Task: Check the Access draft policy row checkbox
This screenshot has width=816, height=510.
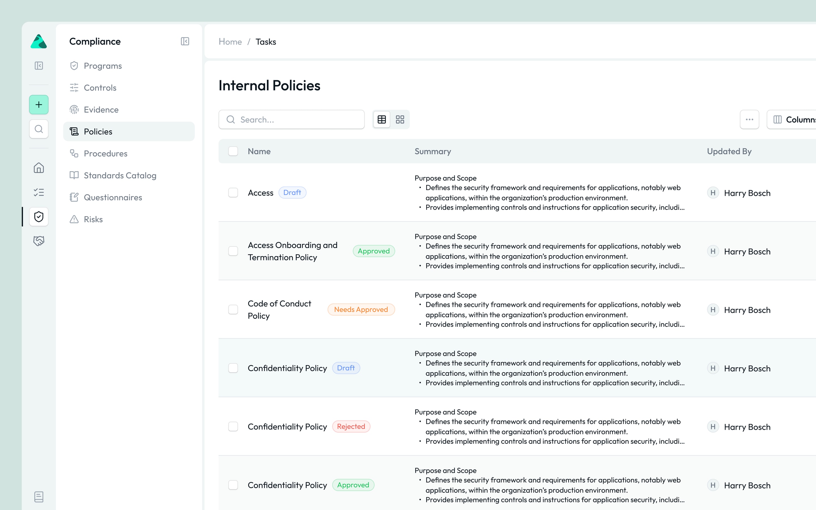Action: (x=233, y=193)
